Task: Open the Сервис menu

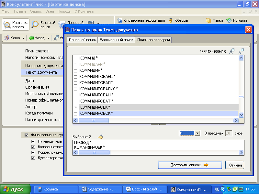Action: click(36, 11)
